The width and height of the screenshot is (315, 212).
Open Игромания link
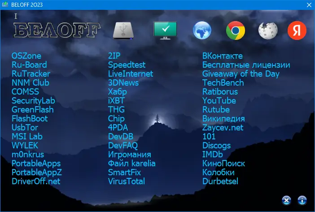pos(130,155)
